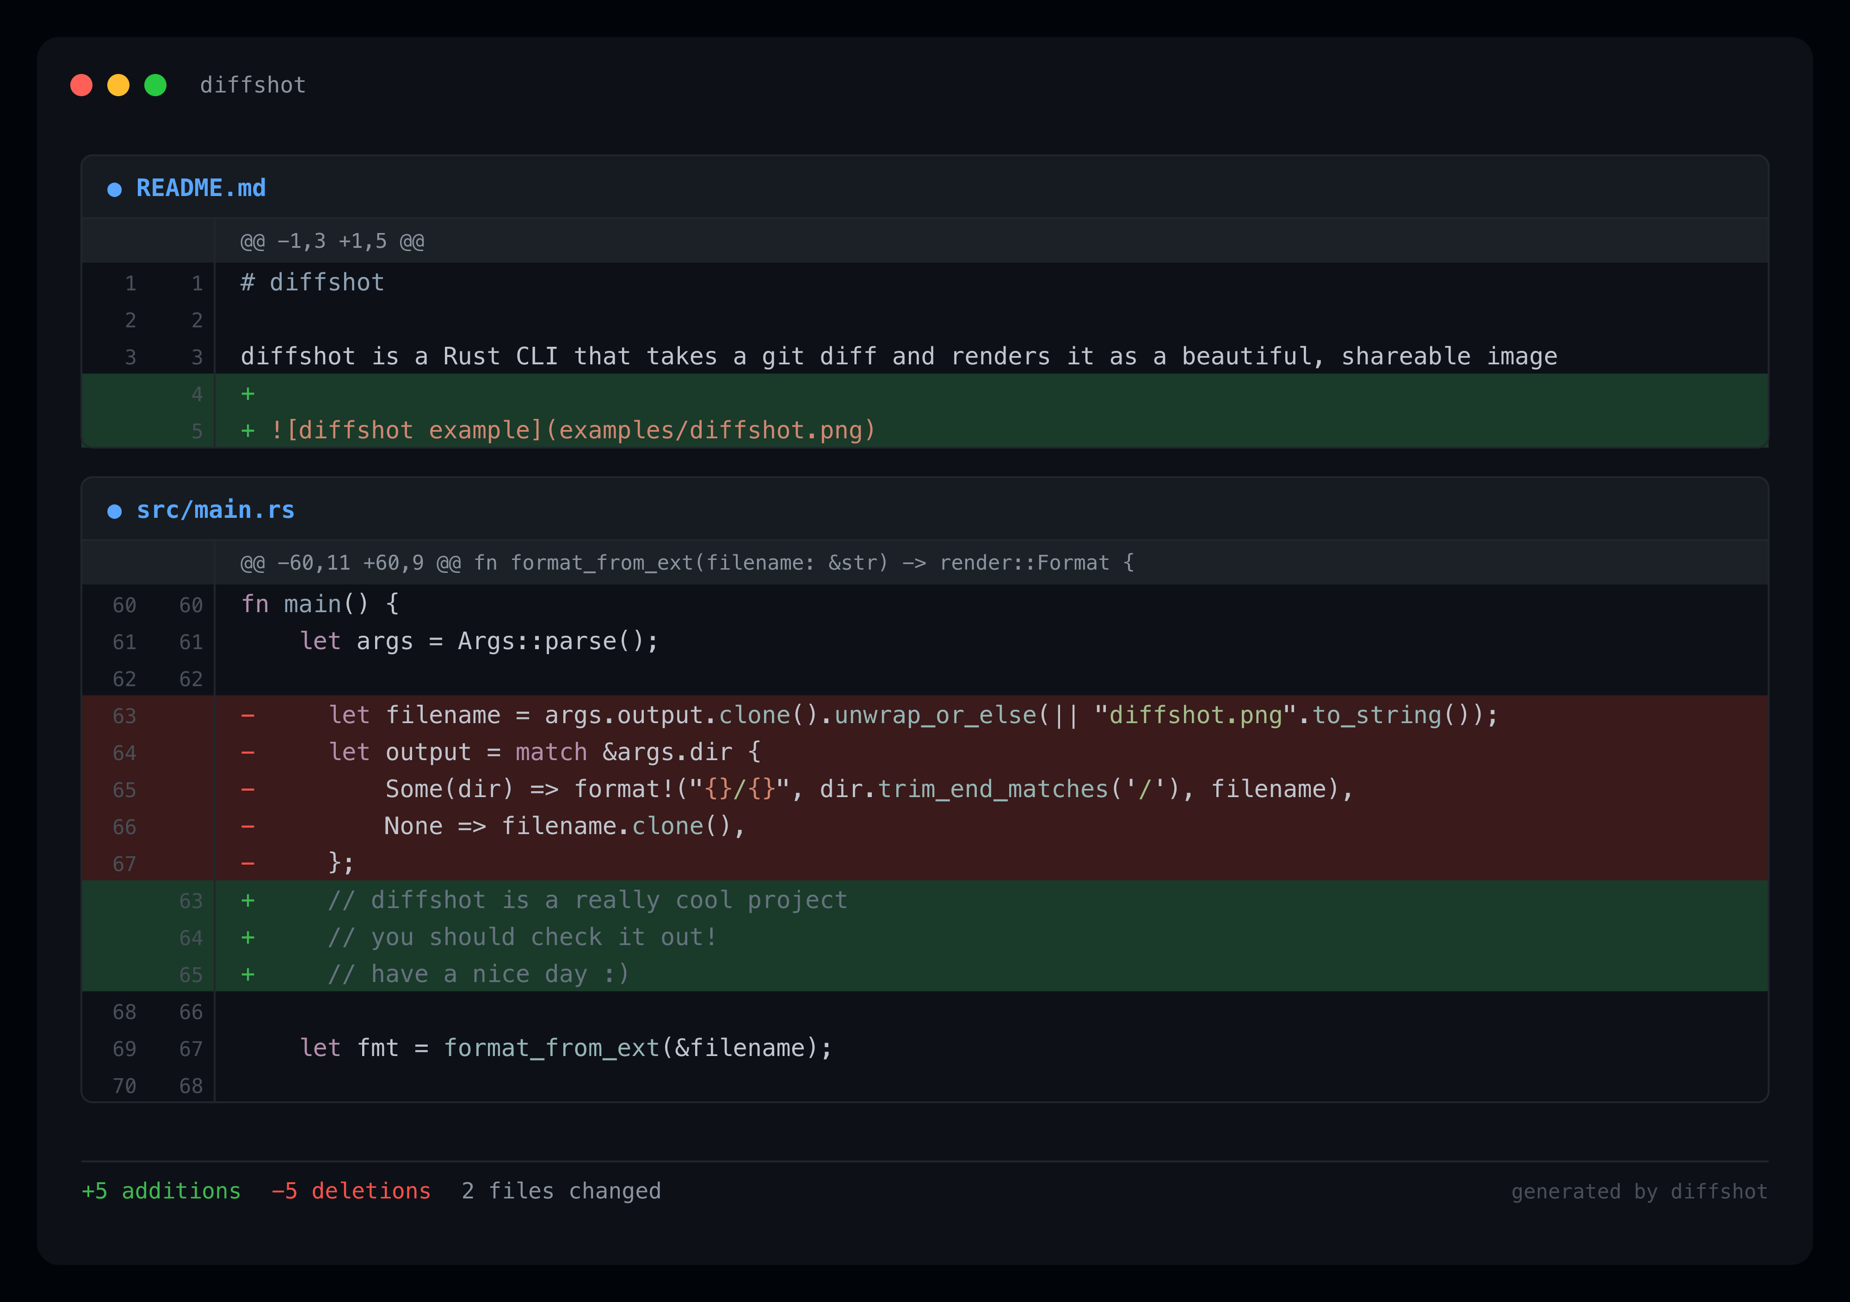
Task: Click the plus marker on added line 64
Action: (x=248, y=938)
